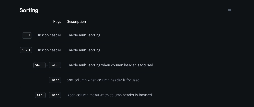Screen dimensions: 254x107
Task: Click the add-comment icon beside the Sorting heading
Action: click(x=230, y=10)
